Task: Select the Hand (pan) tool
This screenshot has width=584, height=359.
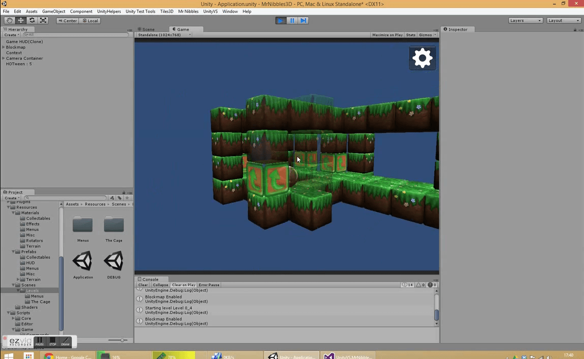Action: [x=9, y=20]
